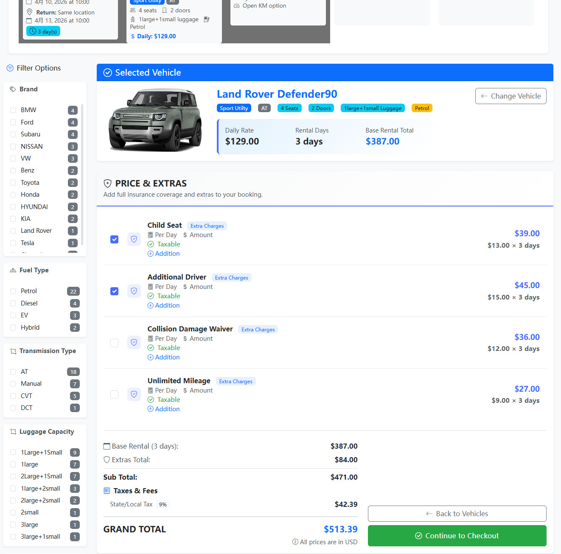
Task: Click the 9% tax rate badge
Action: click(163, 505)
